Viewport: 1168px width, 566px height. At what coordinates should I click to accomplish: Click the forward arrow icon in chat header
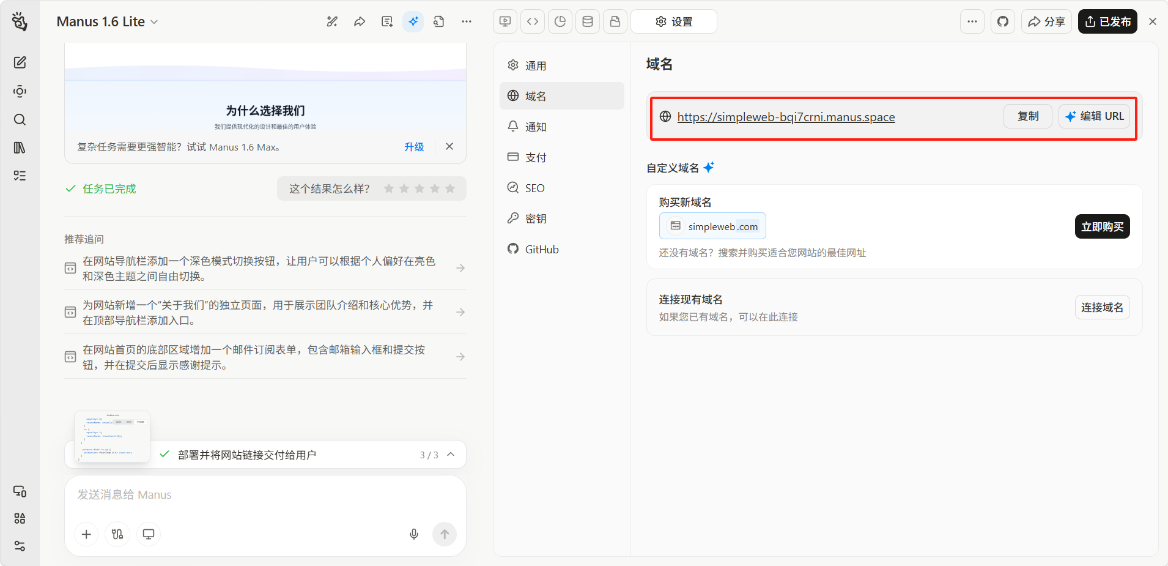point(360,21)
